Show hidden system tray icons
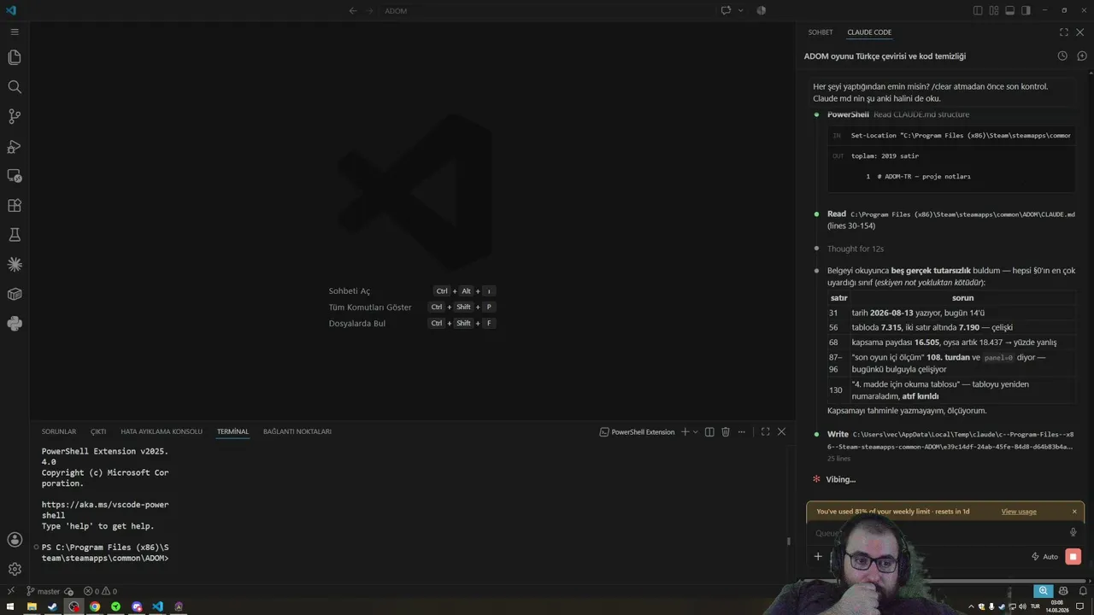The image size is (1094, 615). (971, 607)
